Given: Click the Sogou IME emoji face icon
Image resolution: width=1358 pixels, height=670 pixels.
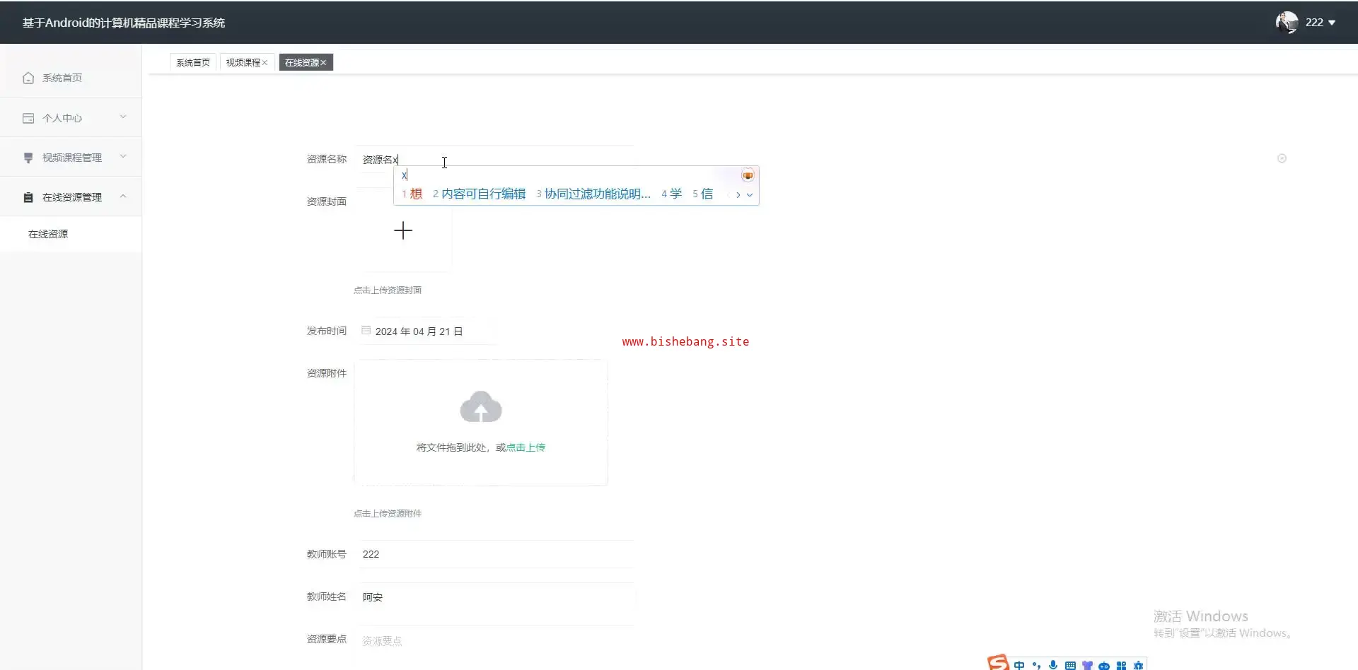Looking at the screenshot, I should (x=748, y=175).
